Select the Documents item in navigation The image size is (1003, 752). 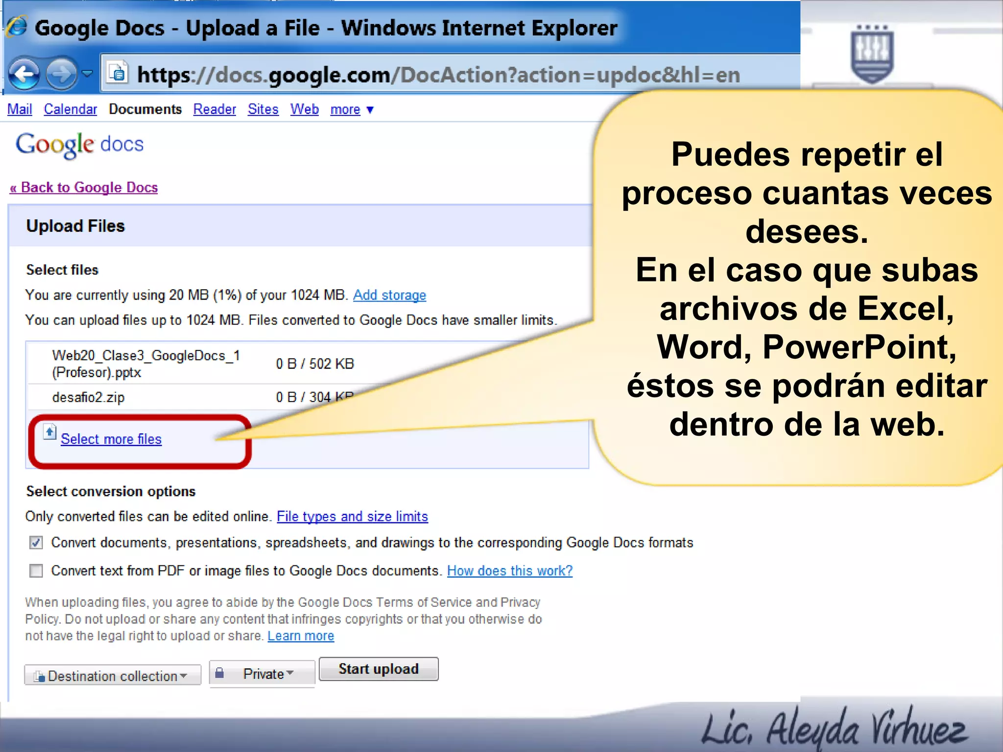point(145,109)
